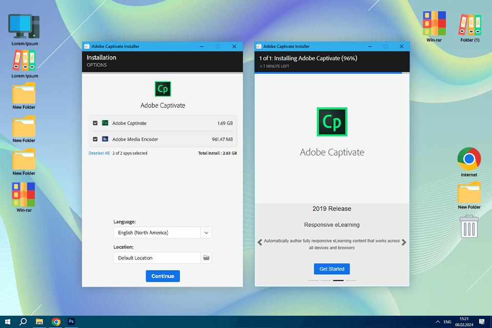
Task: Click the Continue button
Action: click(x=163, y=276)
